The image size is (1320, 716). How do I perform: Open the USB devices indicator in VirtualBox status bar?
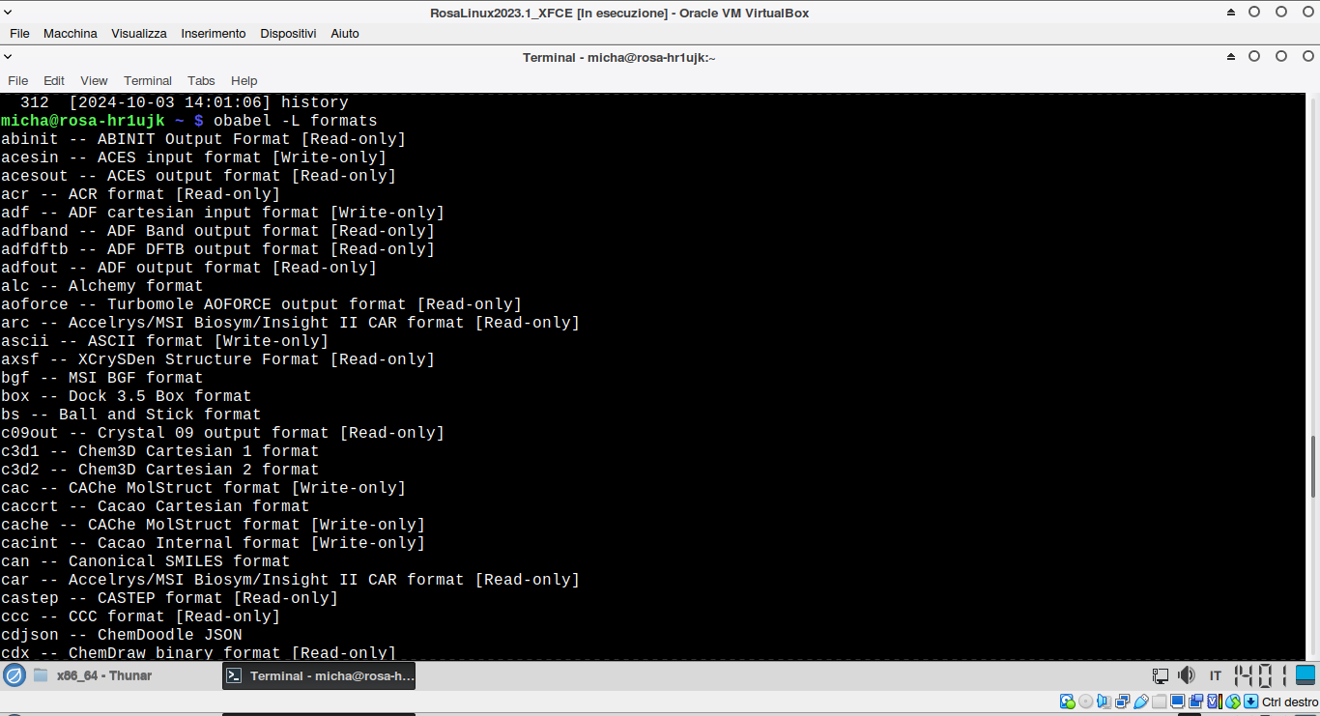click(x=1141, y=702)
